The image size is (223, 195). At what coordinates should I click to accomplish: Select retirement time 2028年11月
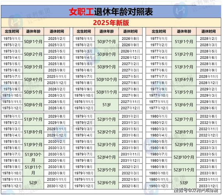click(209, 76)
